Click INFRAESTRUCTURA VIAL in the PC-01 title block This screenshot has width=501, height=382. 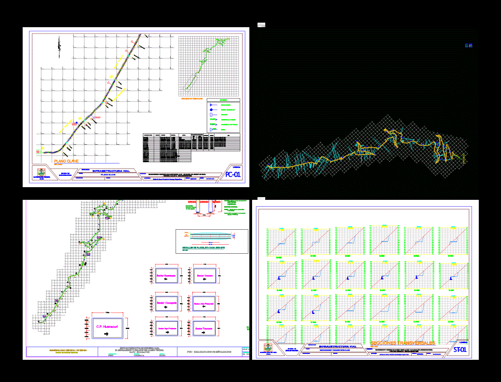tap(111, 171)
